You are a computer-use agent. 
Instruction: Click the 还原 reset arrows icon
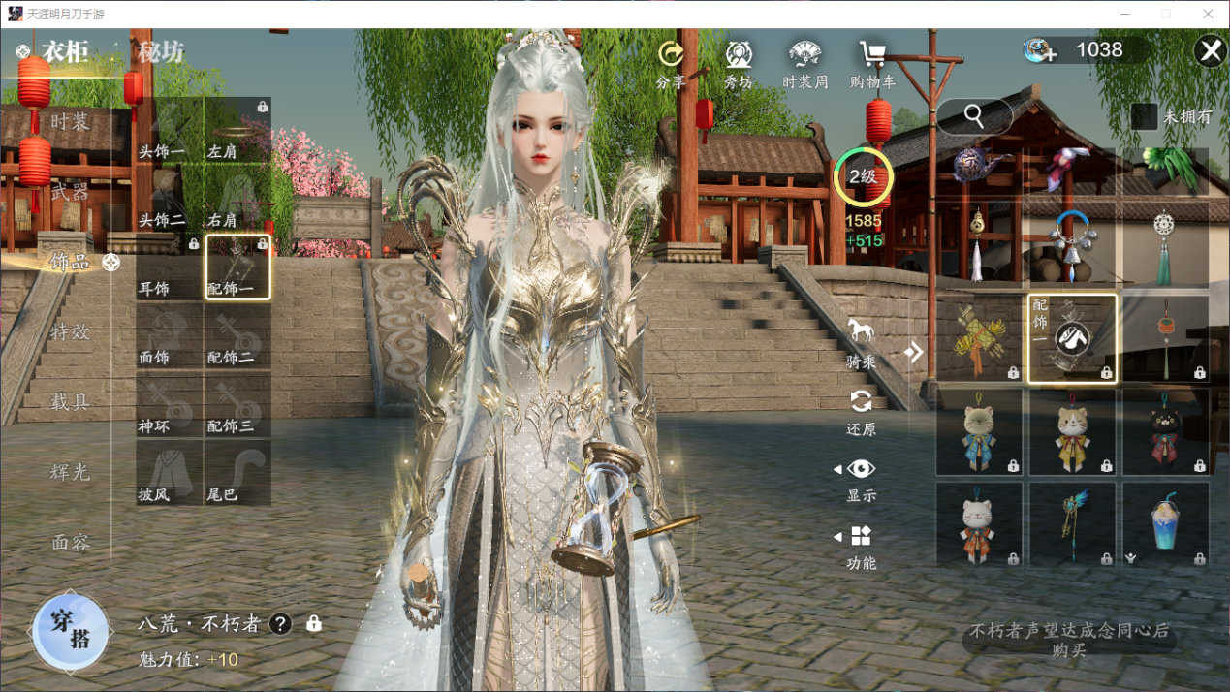coord(861,401)
